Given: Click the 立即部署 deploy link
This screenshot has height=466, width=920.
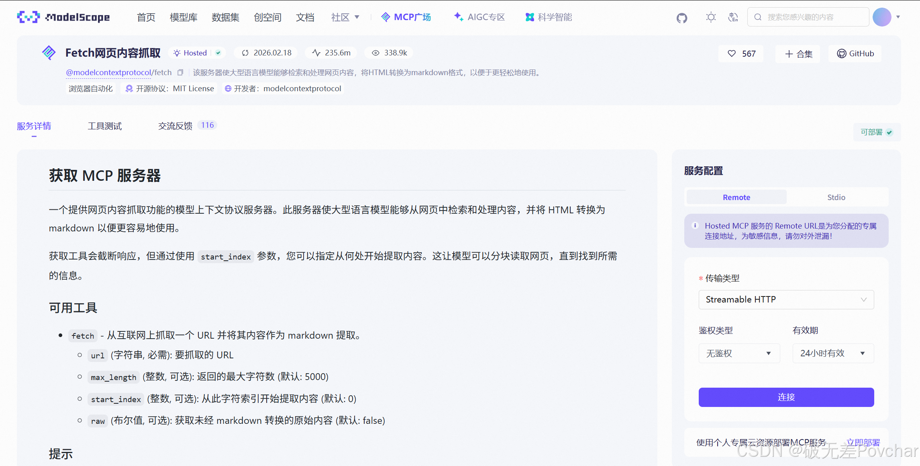Looking at the screenshot, I should (x=863, y=442).
